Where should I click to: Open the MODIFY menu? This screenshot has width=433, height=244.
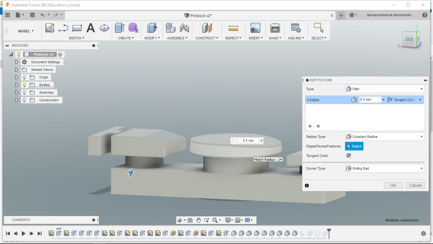(152, 38)
